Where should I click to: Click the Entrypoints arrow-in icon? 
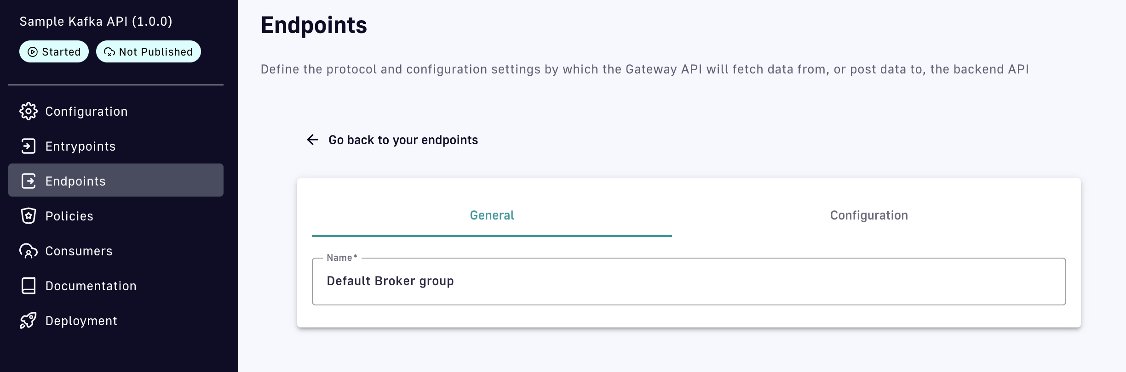point(29,146)
